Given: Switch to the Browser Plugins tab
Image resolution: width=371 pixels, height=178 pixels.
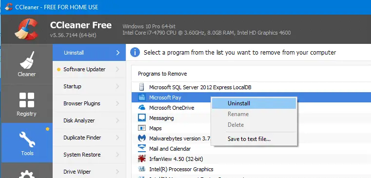Looking at the screenshot, I should (x=89, y=103).
